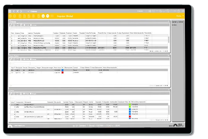This screenshot has width=208, height=139.
Task: Click the white down-chevron circle button
Action: point(43,16)
